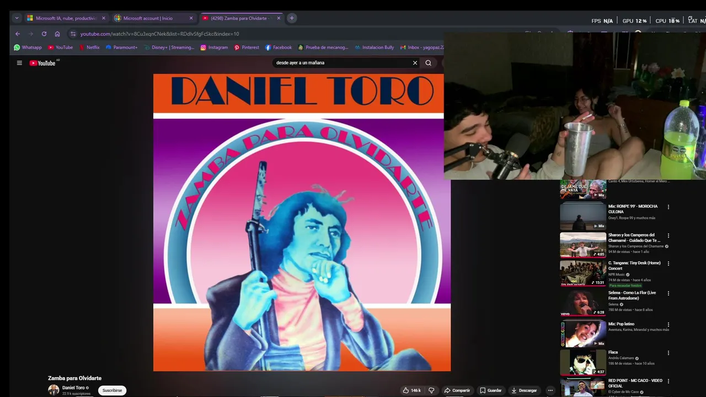Click NPR Music channel name
Image resolution: width=706 pixels, height=397 pixels.
[x=617, y=275]
